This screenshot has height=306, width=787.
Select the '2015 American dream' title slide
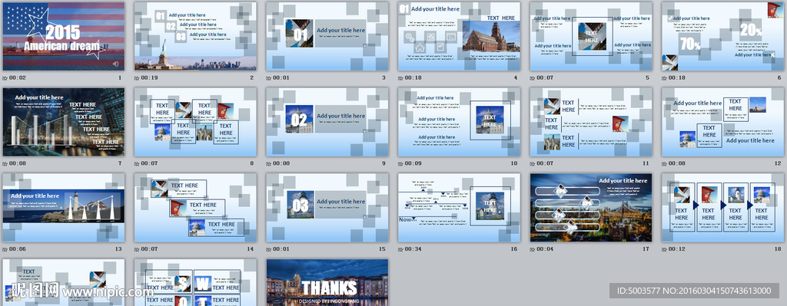pyautogui.click(x=64, y=36)
